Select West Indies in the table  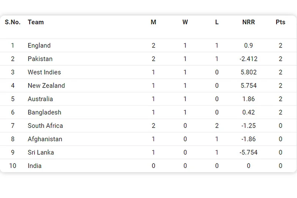click(x=44, y=72)
